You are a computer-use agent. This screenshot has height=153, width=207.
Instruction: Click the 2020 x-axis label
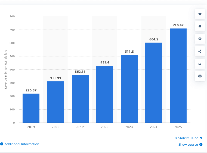tap(55, 127)
